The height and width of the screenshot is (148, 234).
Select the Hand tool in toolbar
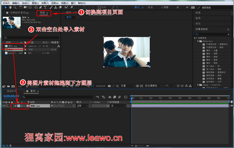pos(10,7)
